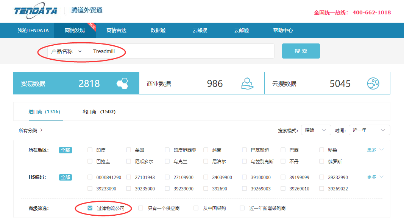The height and width of the screenshot is (224, 404).
Task: Select the 全部 button for 所在地区
Action: [65, 150]
